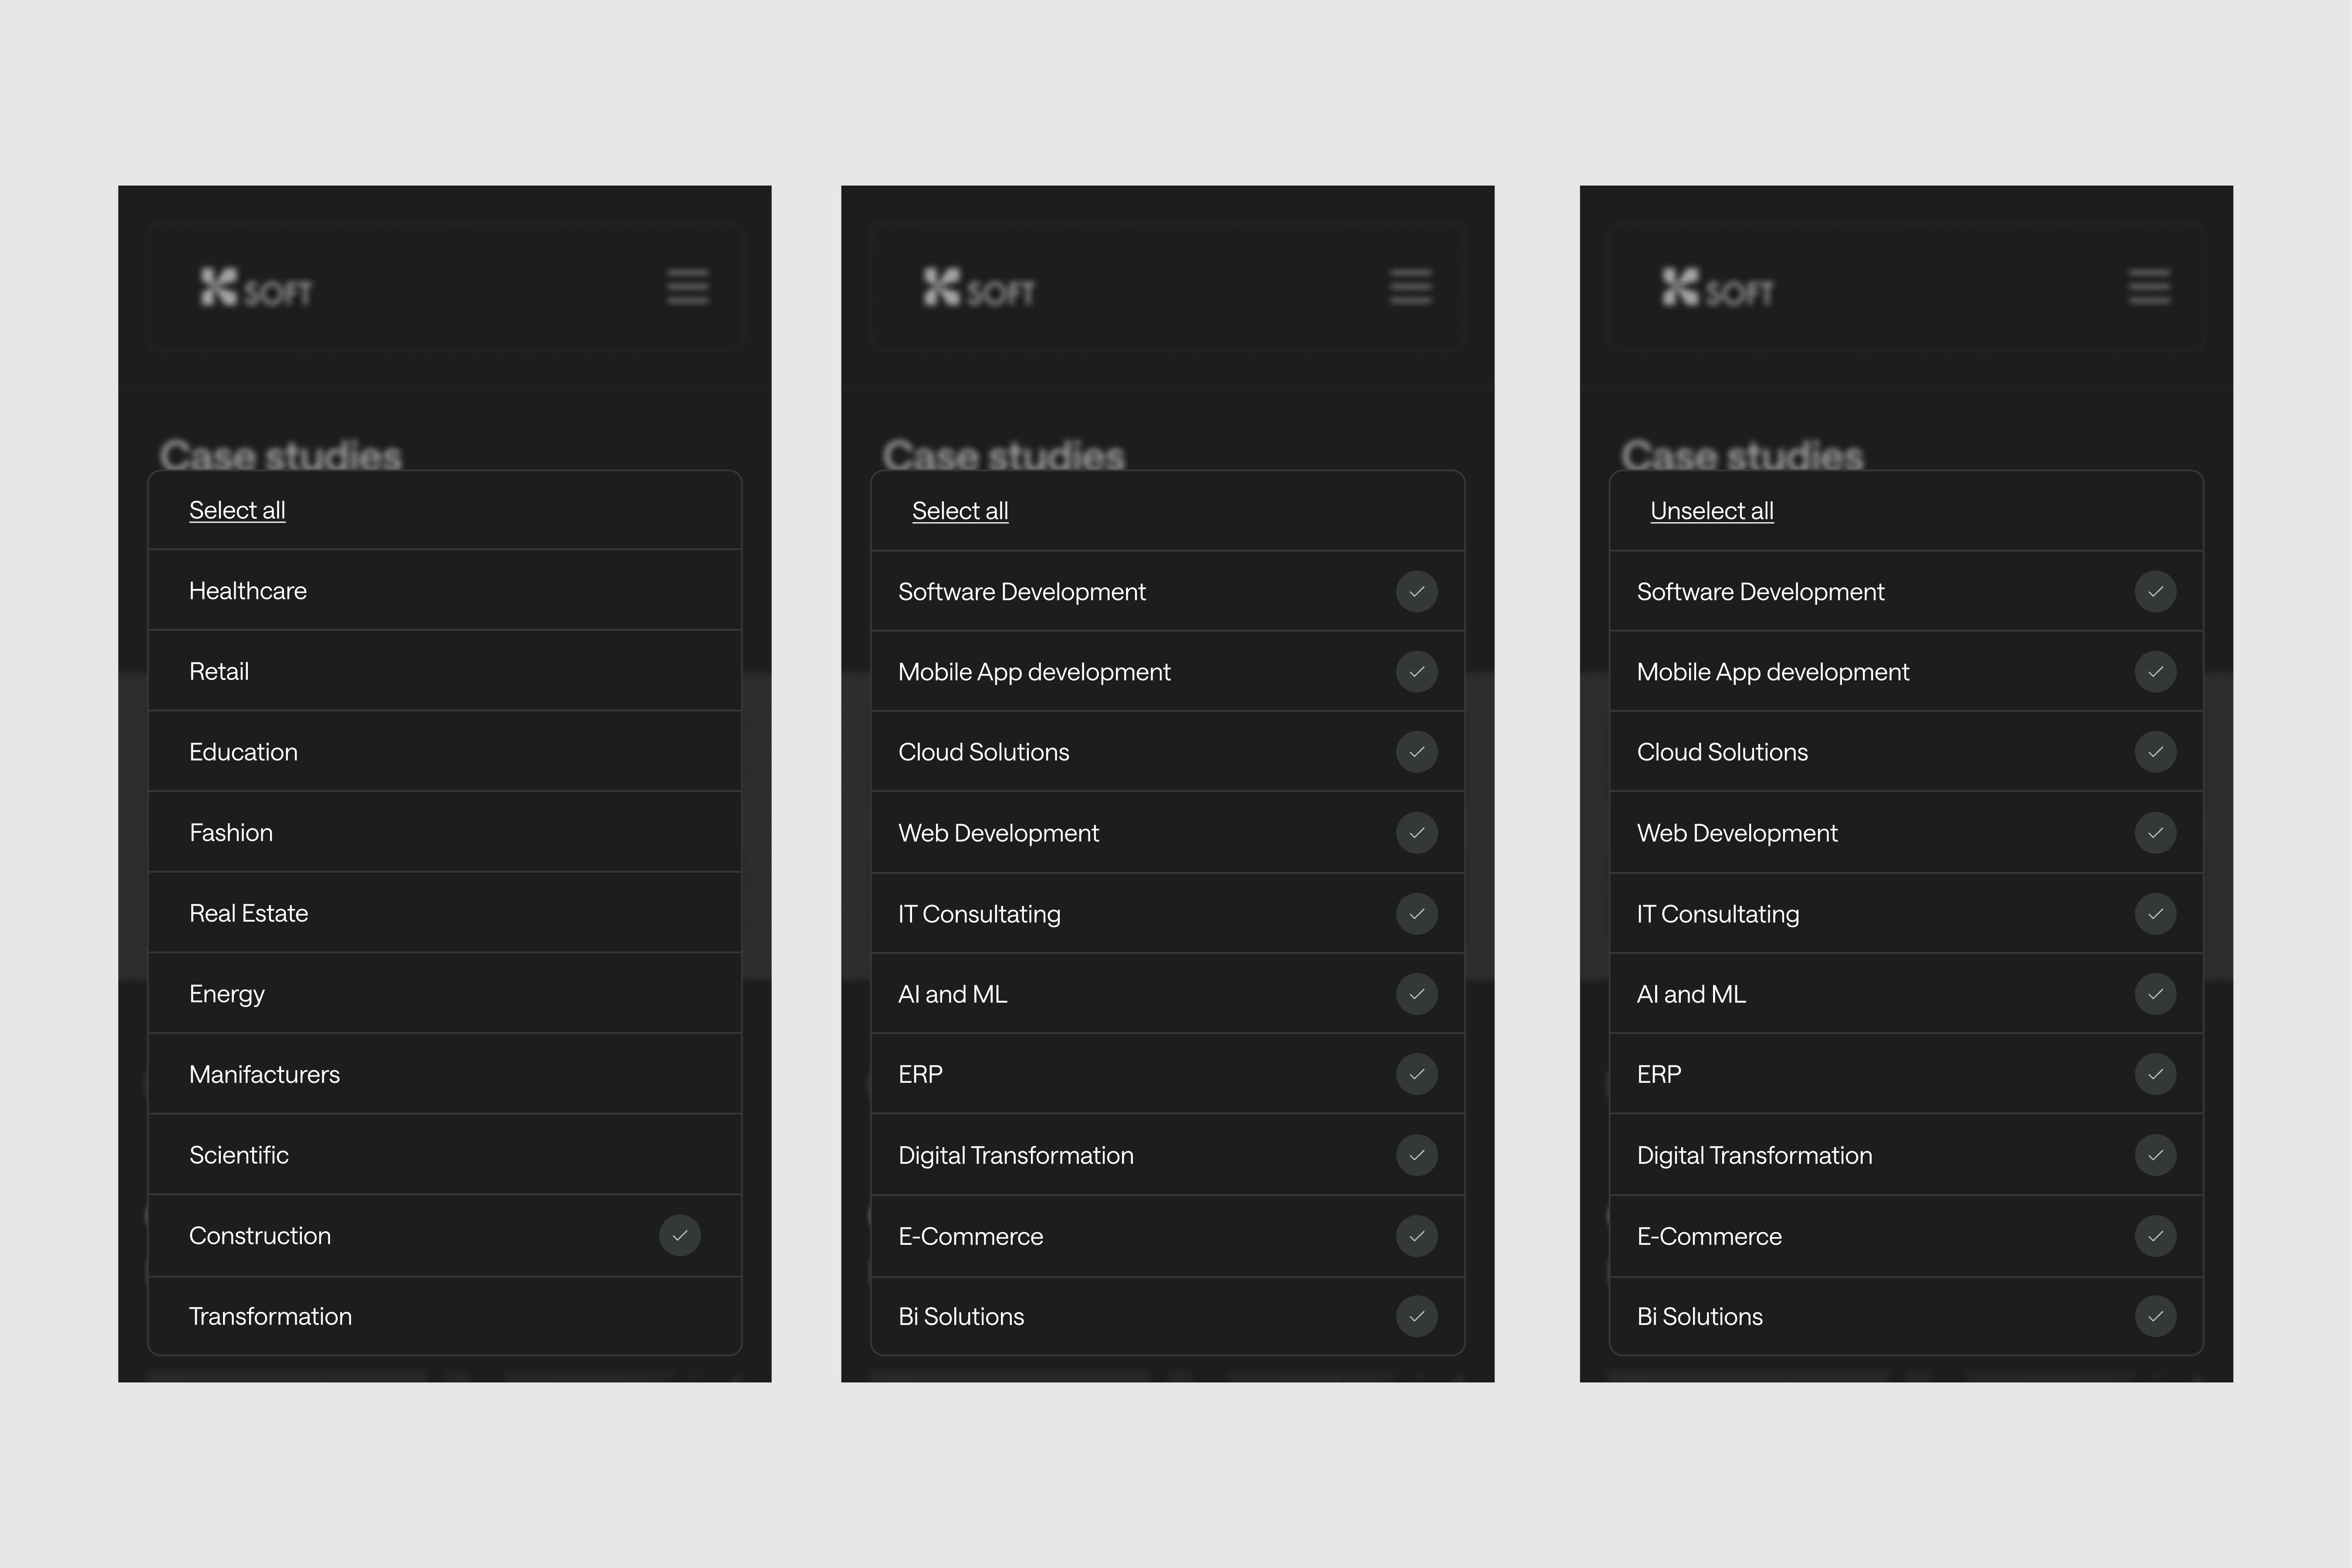The height and width of the screenshot is (1568, 2352).
Task: Select the Transformation option in left list
Action: coord(271,1316)
